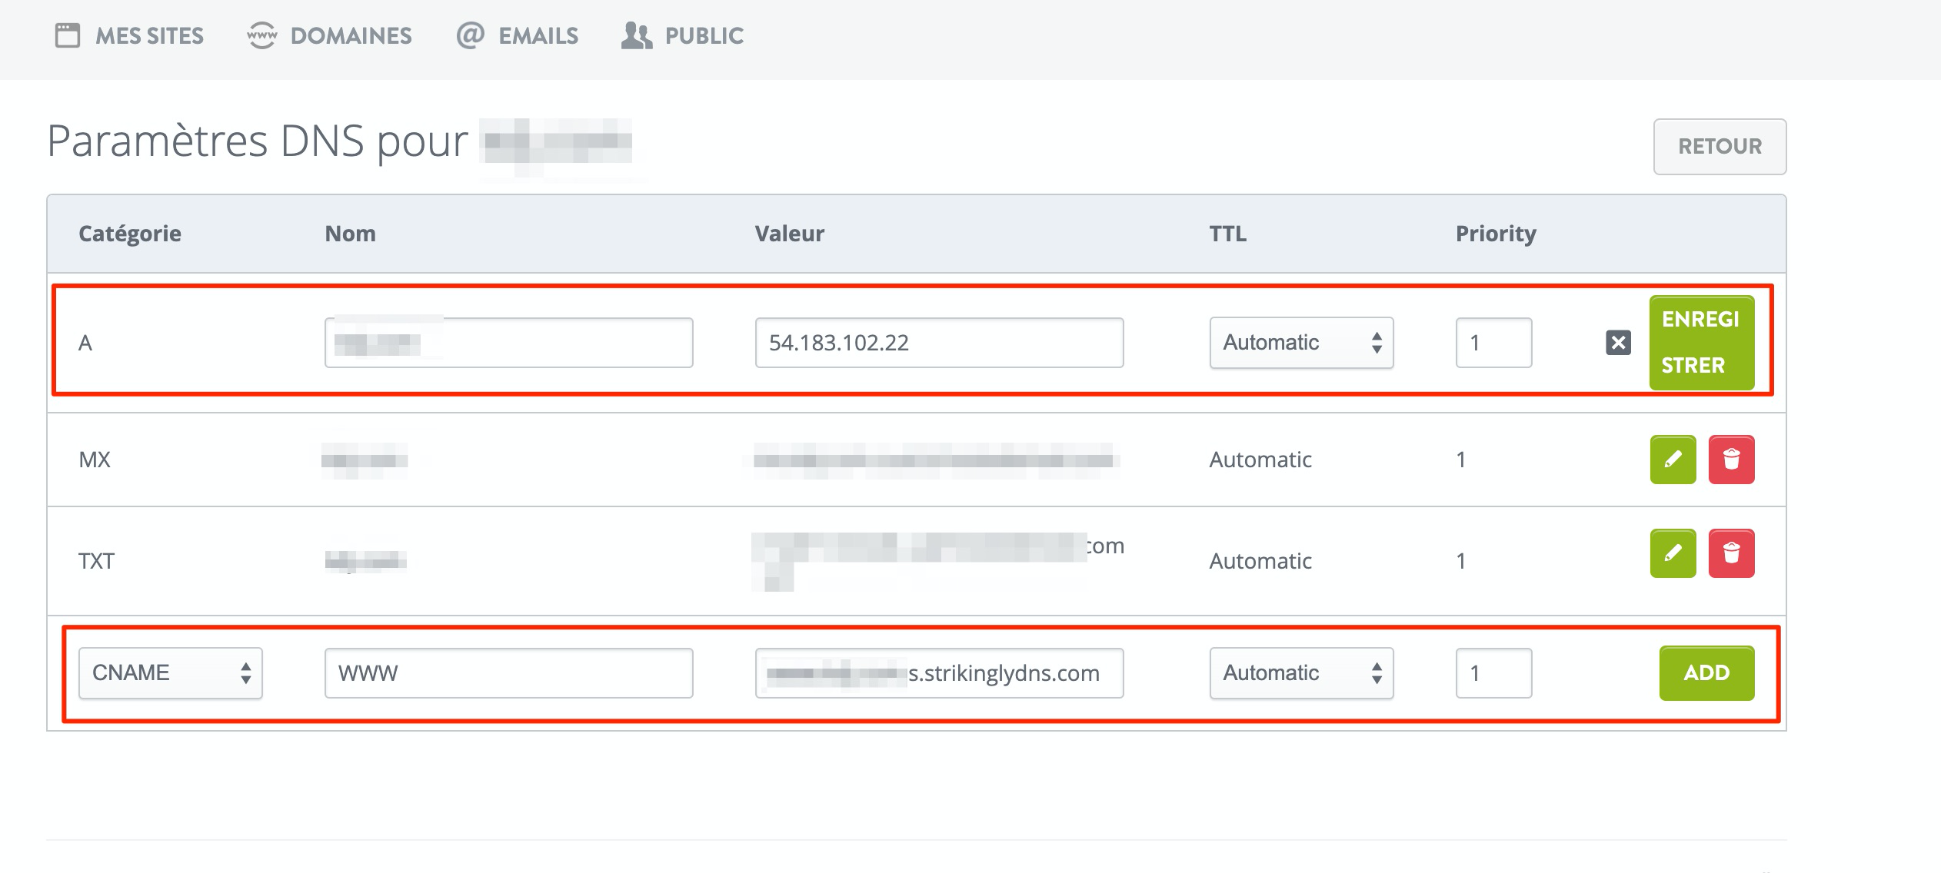
Task: Focus the A record priority field
Action: (1493, 343)
